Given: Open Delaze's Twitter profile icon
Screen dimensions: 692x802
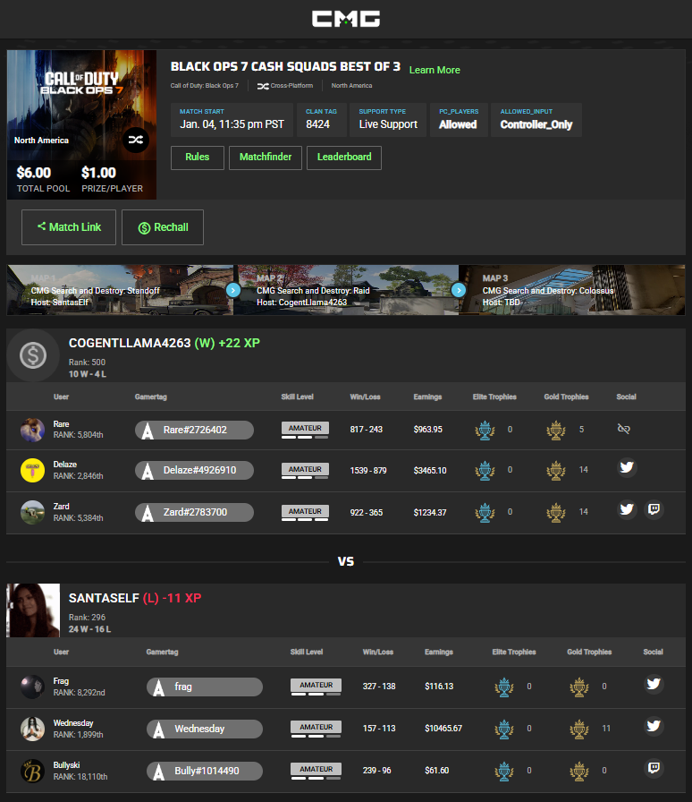Looking at the screenshot, I should [x=627, y=467].
